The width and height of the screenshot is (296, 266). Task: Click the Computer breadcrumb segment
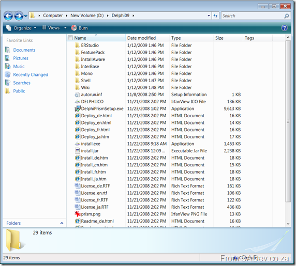click(x=53, y=15)
